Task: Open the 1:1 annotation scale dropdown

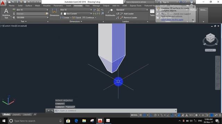Action: tap(191, 115)
